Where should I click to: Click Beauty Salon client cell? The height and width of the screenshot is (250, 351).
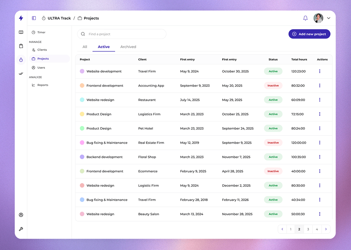click(x=148, y=214)
